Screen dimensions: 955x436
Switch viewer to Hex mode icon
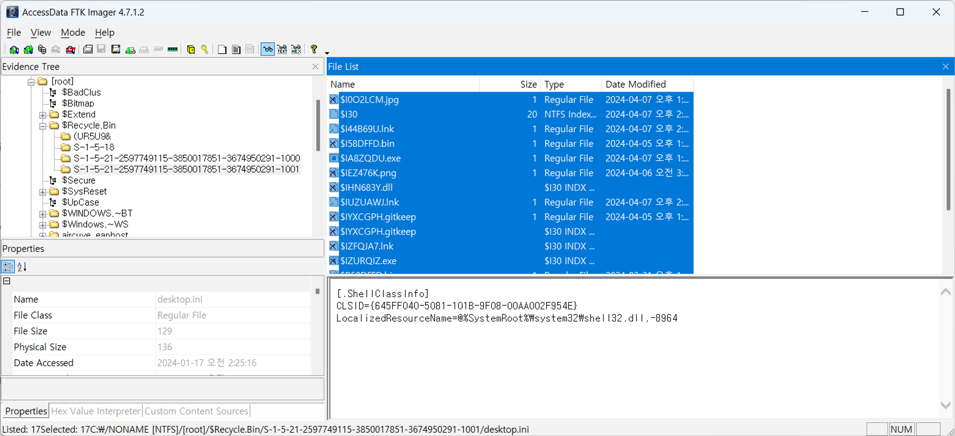pyautogui.click(x=297, y=49)
